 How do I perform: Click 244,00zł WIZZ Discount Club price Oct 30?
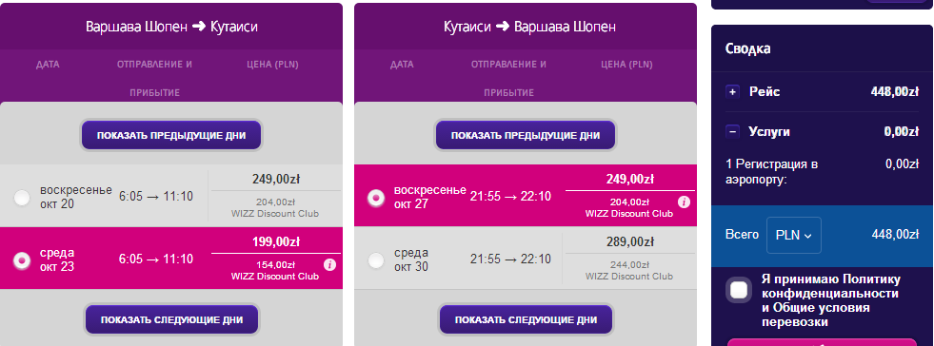click(629, 271)
